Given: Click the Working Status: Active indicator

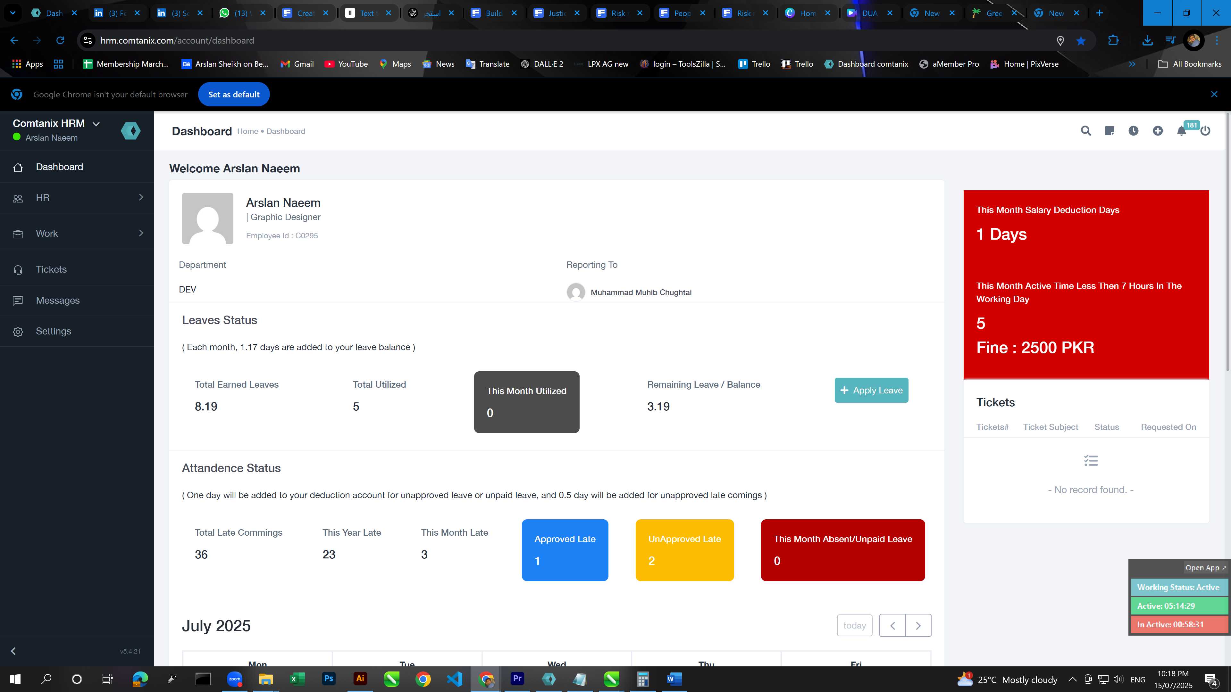Looking at the screenshot, I should coord(1179,588).
